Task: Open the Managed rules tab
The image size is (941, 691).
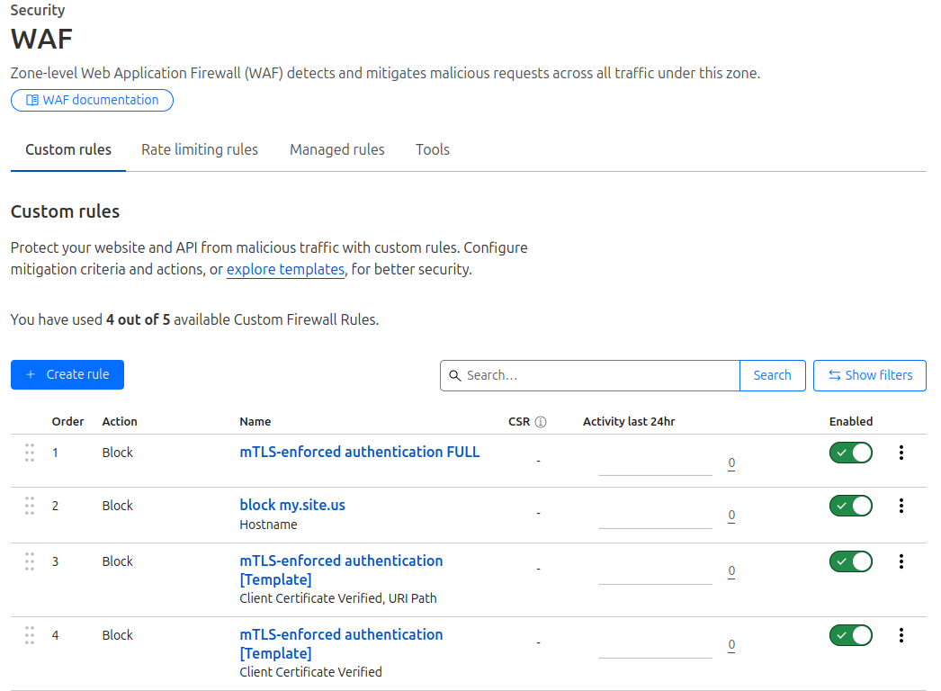Action: click(337, 149)
